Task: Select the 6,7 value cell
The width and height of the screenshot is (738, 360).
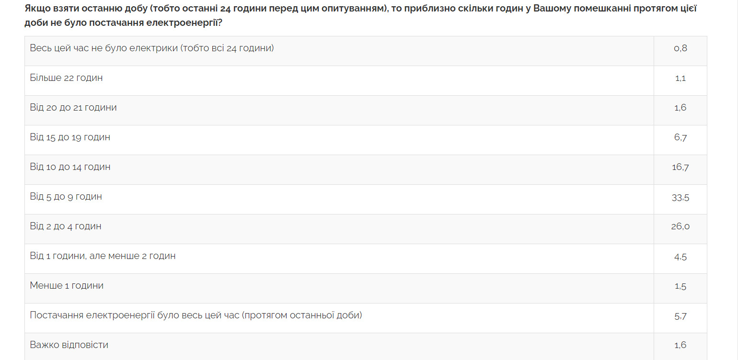Action: pos(680,140)
